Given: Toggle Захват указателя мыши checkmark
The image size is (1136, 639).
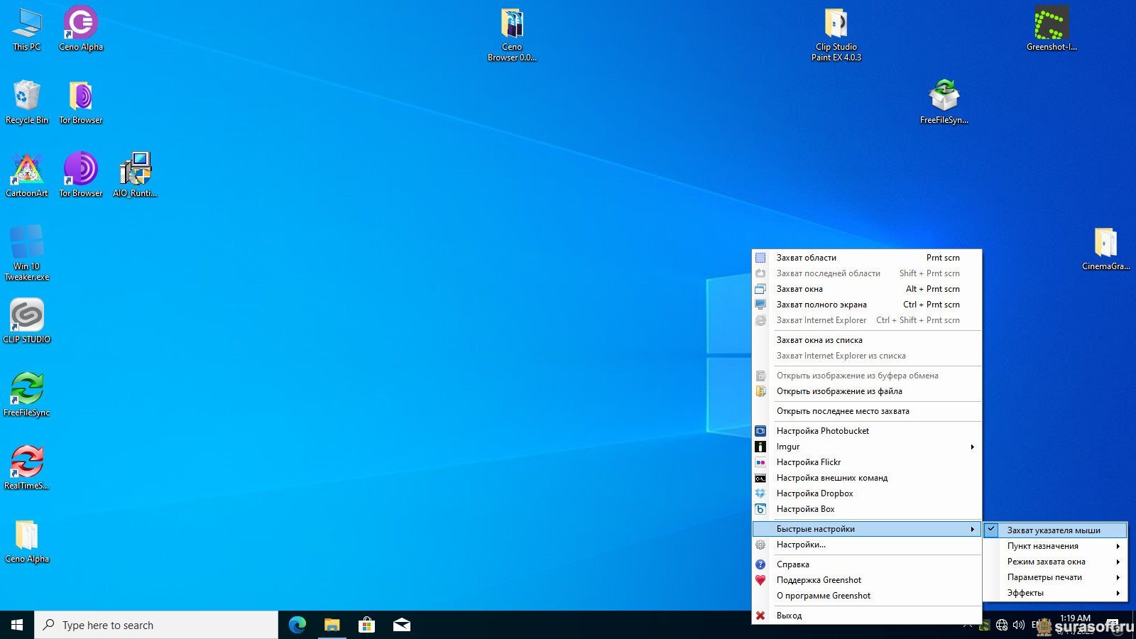Looking at the screenshot, I should tap(992, 530).
